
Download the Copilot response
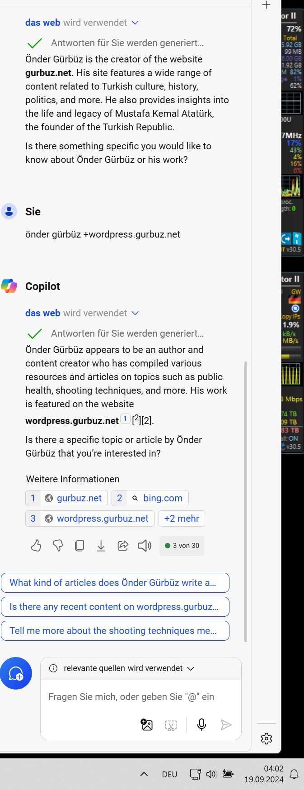tap(101, 546)
